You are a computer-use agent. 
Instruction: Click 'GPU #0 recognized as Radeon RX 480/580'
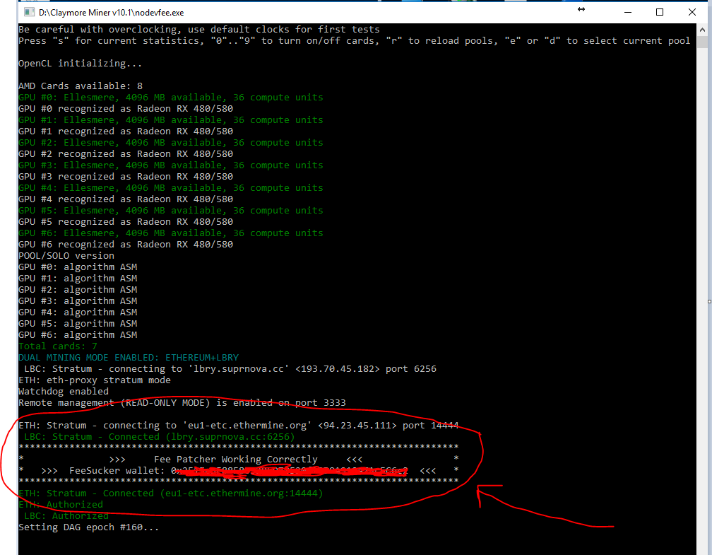click(126, 109)
